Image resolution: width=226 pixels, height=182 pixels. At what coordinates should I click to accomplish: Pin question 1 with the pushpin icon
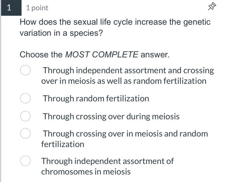click(212, 7)
